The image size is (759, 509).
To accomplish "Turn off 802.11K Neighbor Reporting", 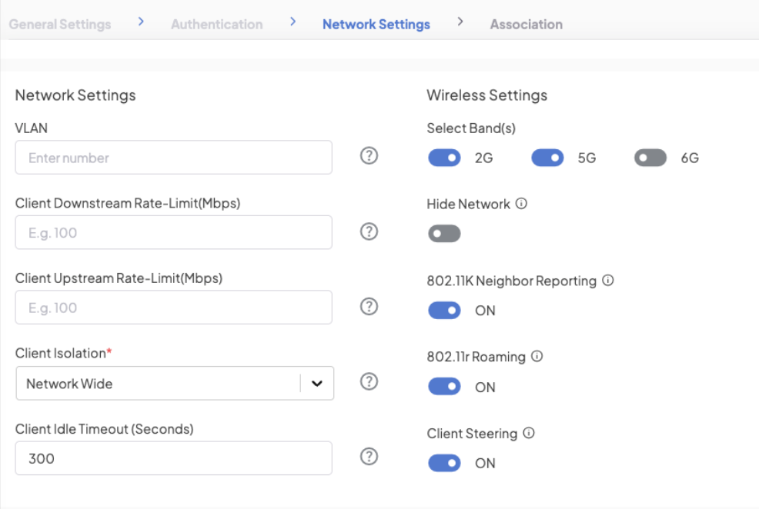I will [x=444, y=311].
